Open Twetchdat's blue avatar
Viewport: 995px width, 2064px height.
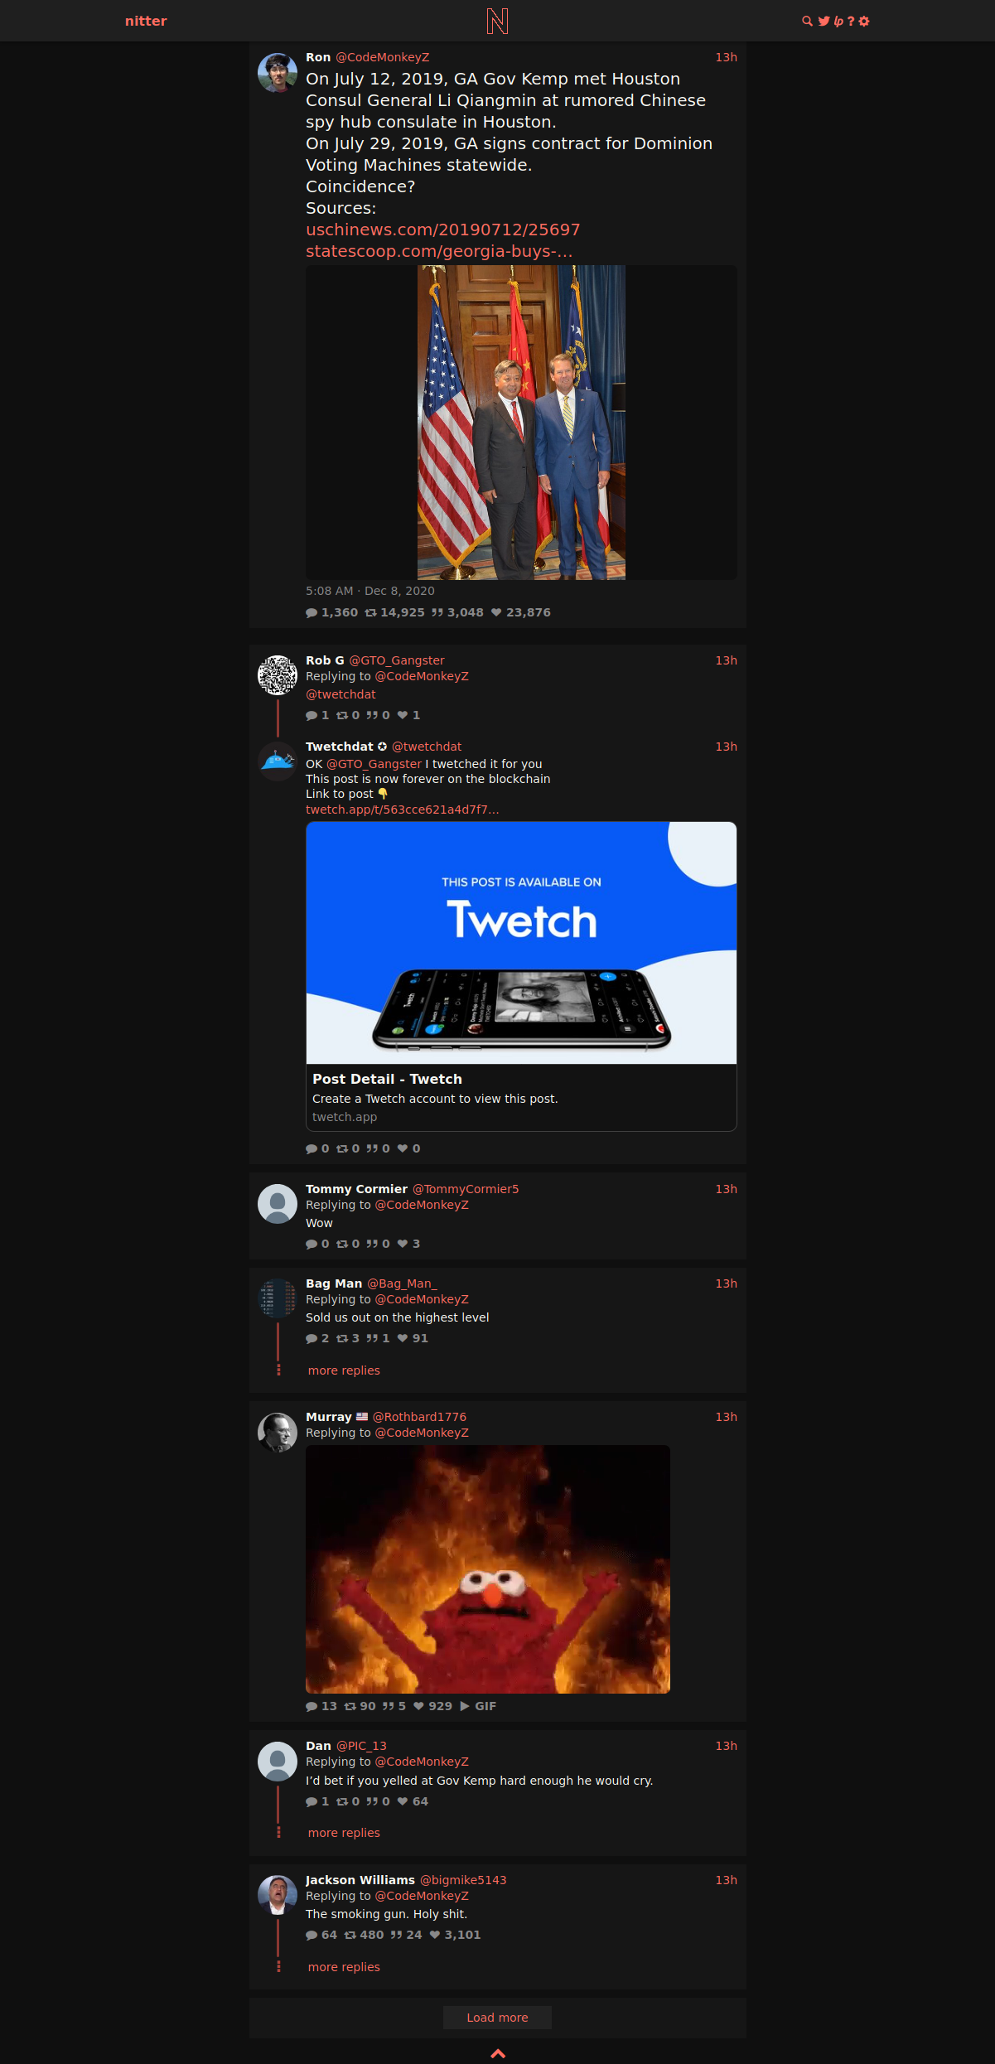pyautogui.click(x=278, y=761)
